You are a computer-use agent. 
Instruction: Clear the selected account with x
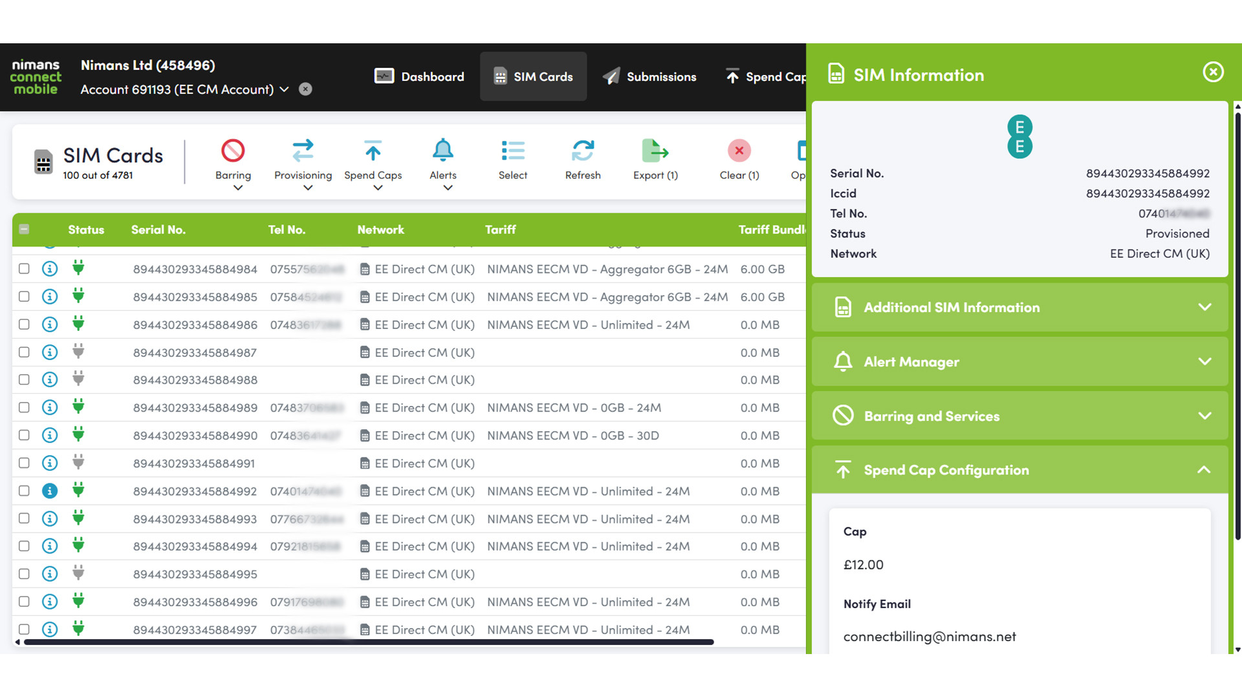305,89
